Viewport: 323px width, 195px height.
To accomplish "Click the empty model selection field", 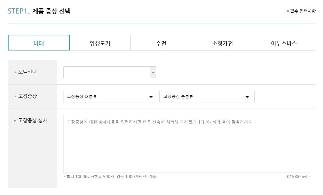I will [105, 72].
